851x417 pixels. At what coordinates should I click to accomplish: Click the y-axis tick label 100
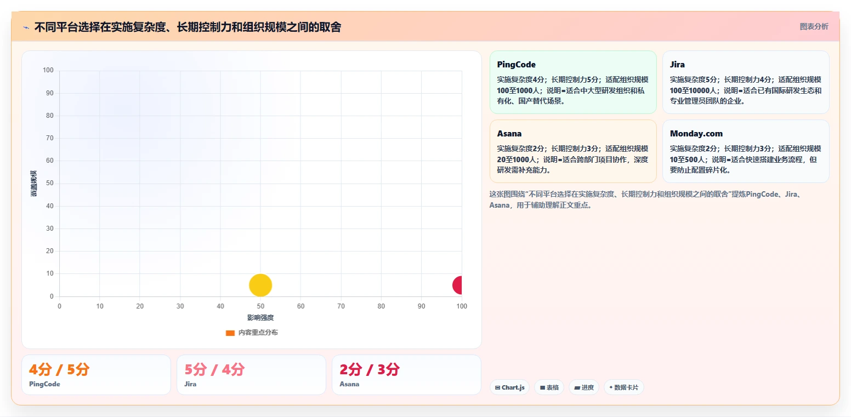point(48,70)
